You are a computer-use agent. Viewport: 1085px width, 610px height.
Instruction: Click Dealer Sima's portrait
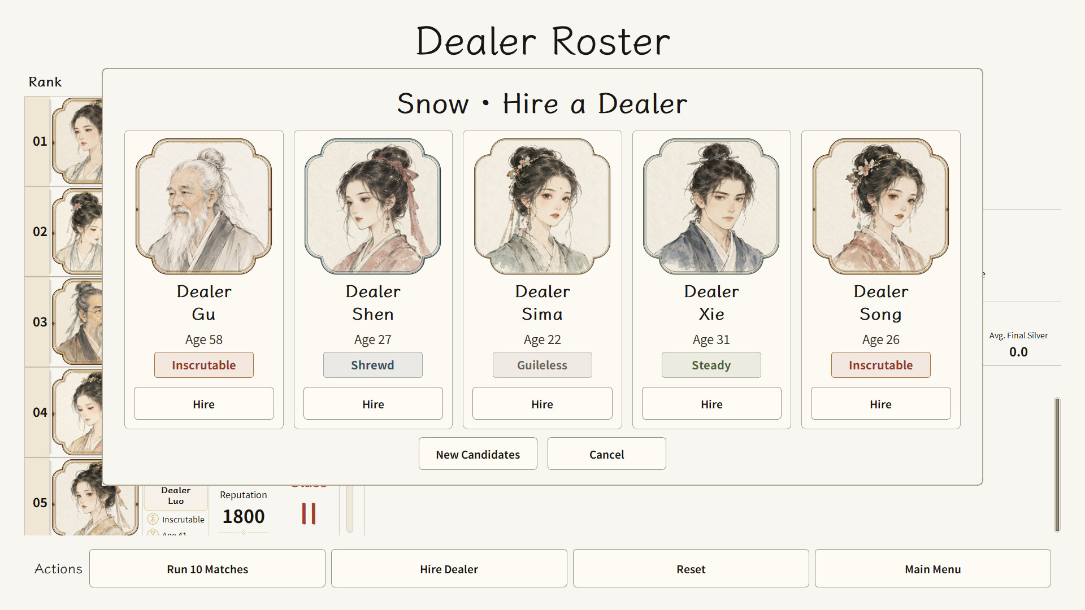click(x=542, y=206)
